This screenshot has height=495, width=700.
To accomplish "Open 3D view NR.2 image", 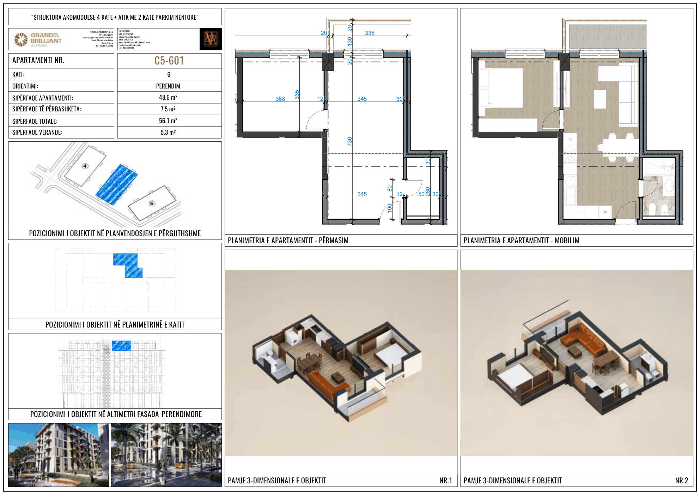I will (x=577, y=363).
